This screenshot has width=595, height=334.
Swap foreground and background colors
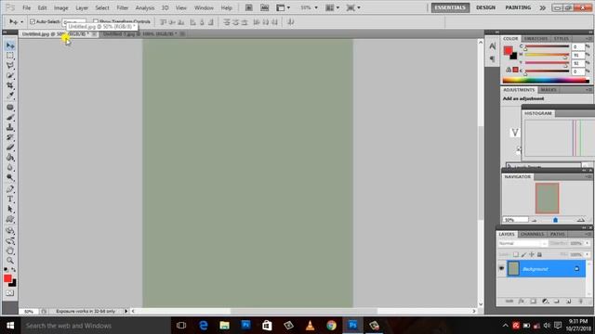pyautogui.click(x=14, y=270)
